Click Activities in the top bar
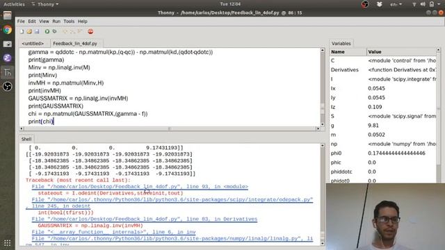 point(14,4)
